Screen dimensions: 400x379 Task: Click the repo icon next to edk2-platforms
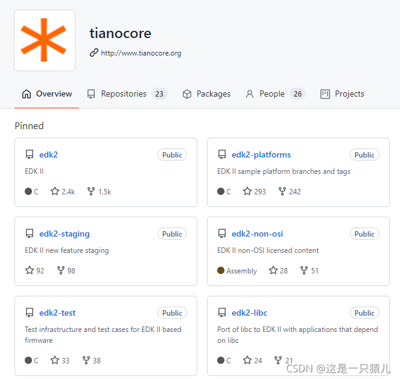222,154
